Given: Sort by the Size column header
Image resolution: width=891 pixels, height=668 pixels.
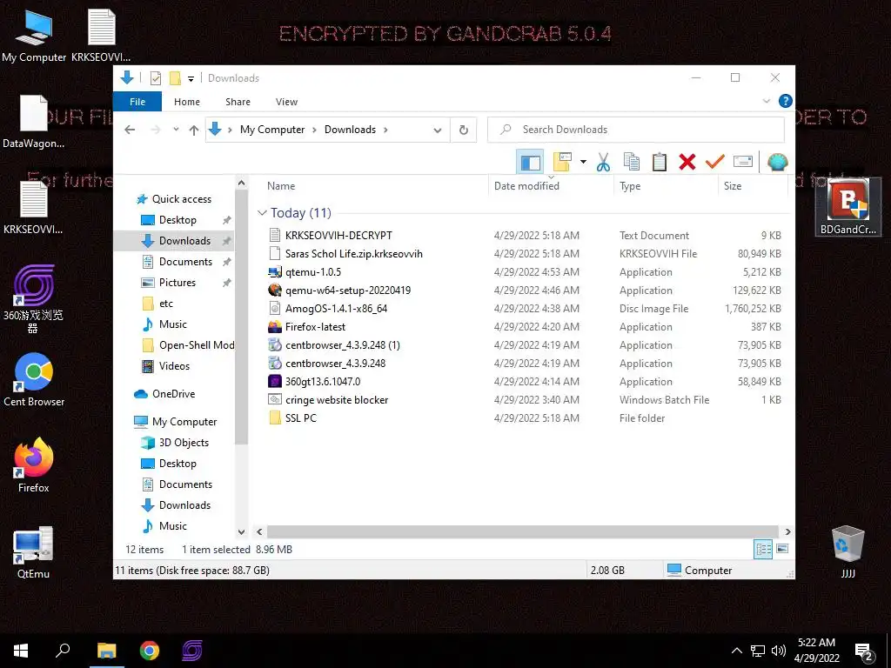Looking at the screenshot, I should coord(753,186).
